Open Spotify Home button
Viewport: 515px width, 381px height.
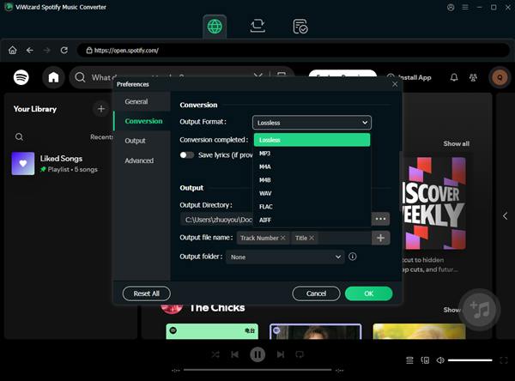(53, 77)
